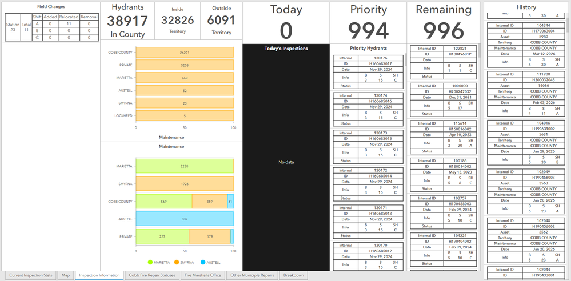Toggle the AUSTELL blue legend item

210,262
